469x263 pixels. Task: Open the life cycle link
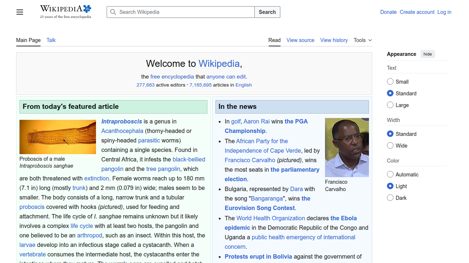82,226
